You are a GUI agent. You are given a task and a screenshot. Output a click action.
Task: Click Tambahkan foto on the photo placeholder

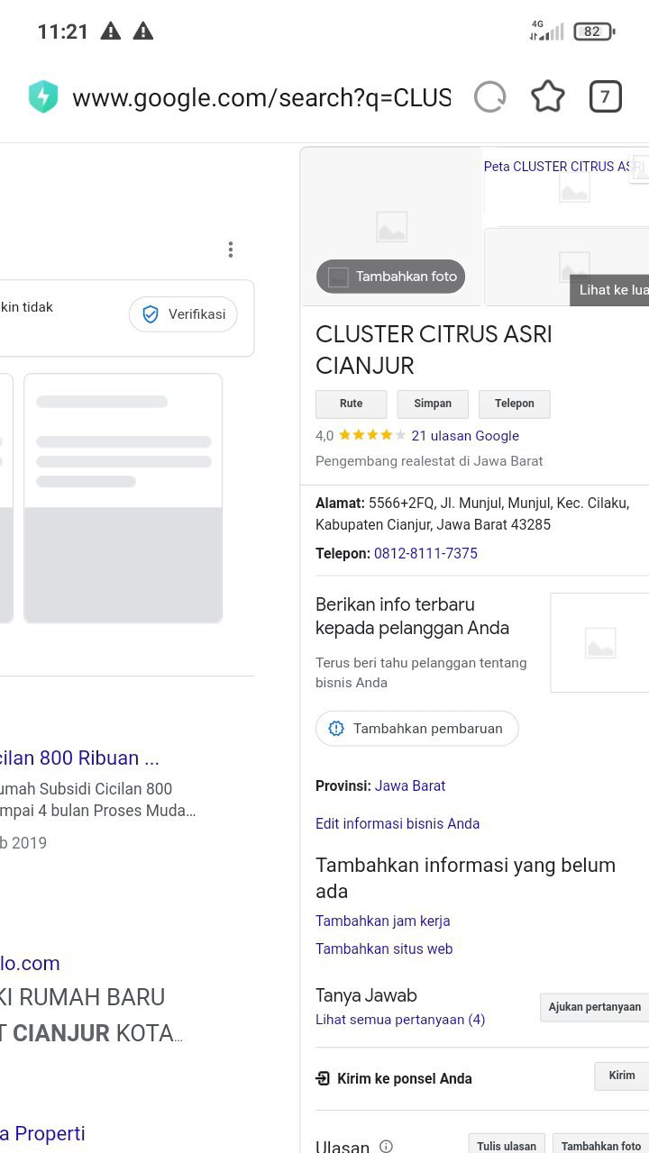(x=390, y=277)
